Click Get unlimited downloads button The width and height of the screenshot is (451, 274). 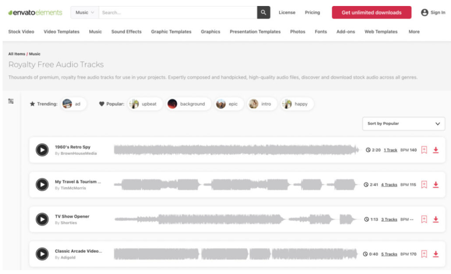point(371,12)
